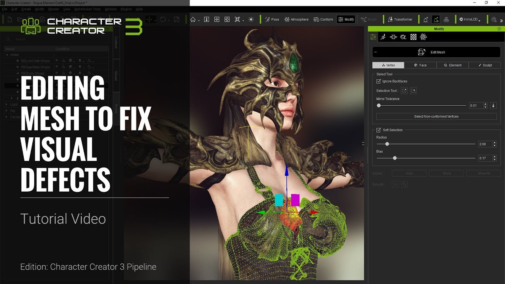505x284 pixels.
Task: Click the highlighted green mesh edit toolbar icon
Action: [x=436, y=19]
